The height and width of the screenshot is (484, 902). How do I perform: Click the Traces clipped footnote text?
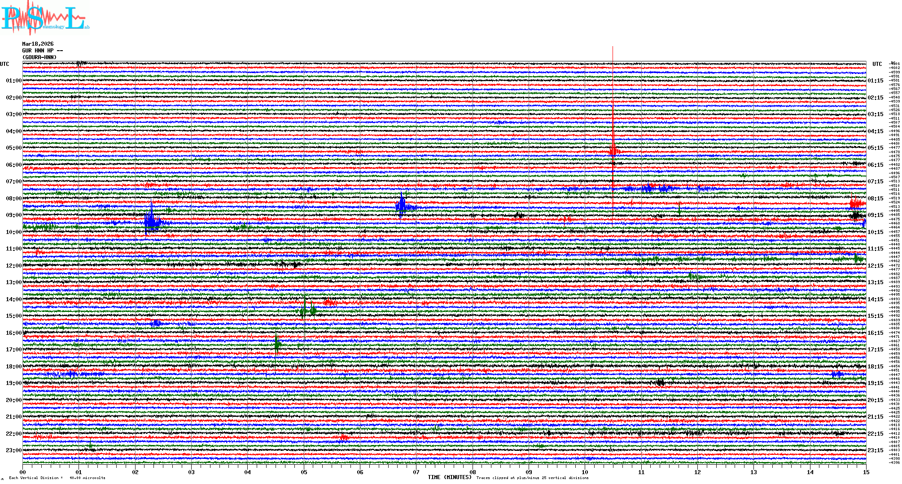click(532, 478)
